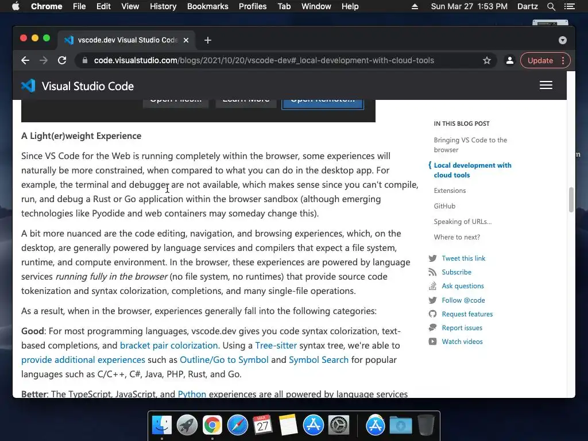The height and width of the screenshot is (441, 588).
Task: Open Safari from the Dock
Action: [x=237, y=425]
